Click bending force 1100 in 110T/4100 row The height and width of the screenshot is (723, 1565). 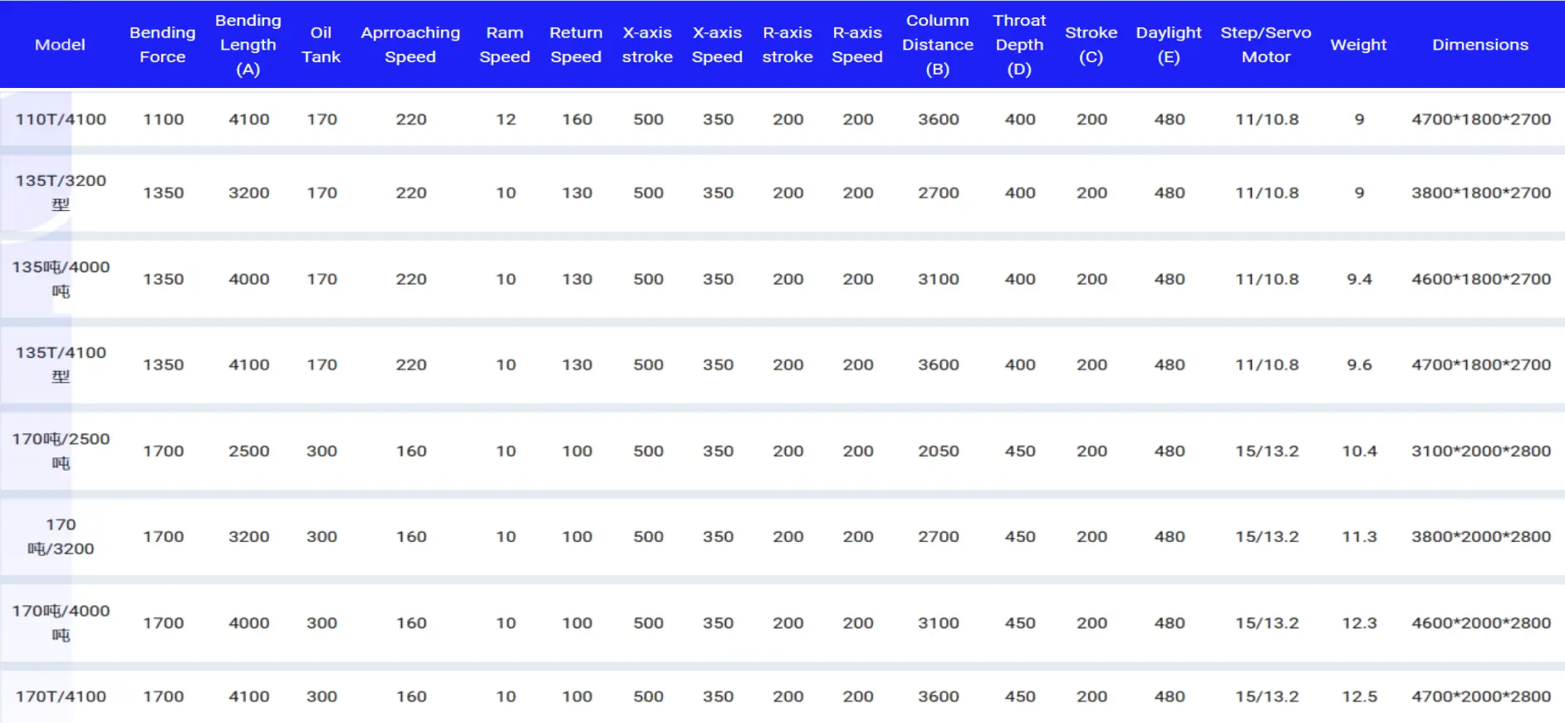163,119
